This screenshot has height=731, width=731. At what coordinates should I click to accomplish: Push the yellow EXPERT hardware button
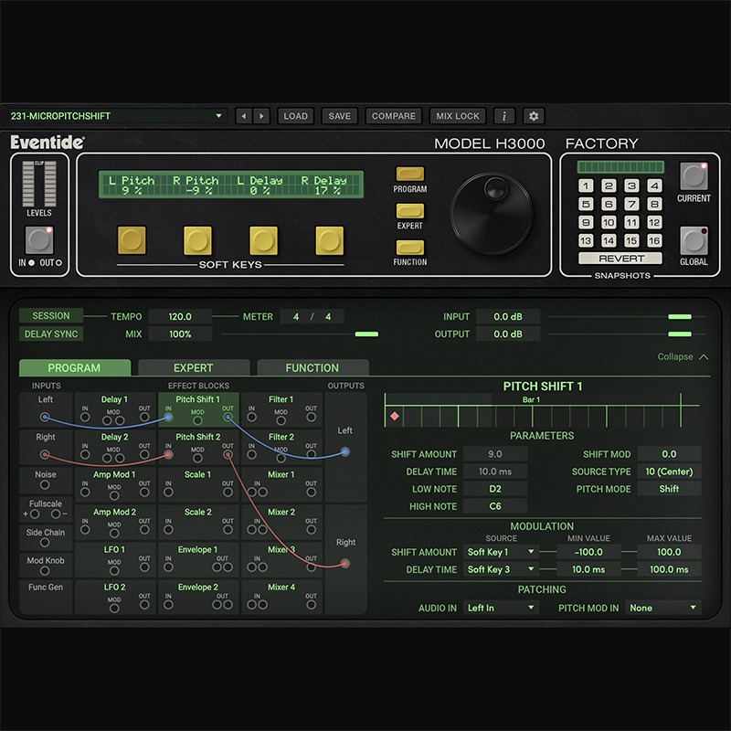pyautogui.click(x=409, y=211)
